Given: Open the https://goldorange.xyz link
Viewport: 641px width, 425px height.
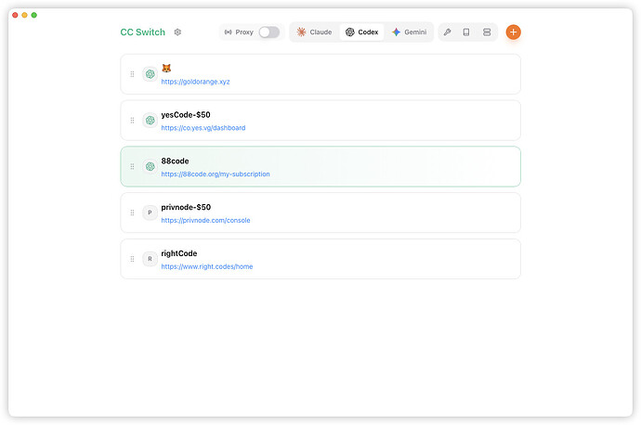Looking at the screenshot, I should click(x=195, y=82).
